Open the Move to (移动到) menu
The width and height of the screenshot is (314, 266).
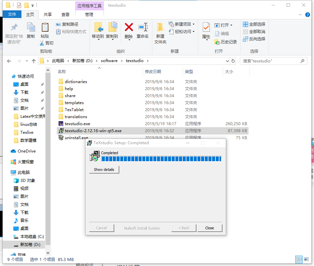pos(98,31)
